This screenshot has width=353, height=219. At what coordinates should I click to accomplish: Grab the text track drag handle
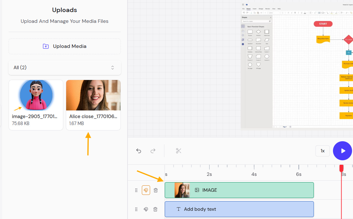136,209
